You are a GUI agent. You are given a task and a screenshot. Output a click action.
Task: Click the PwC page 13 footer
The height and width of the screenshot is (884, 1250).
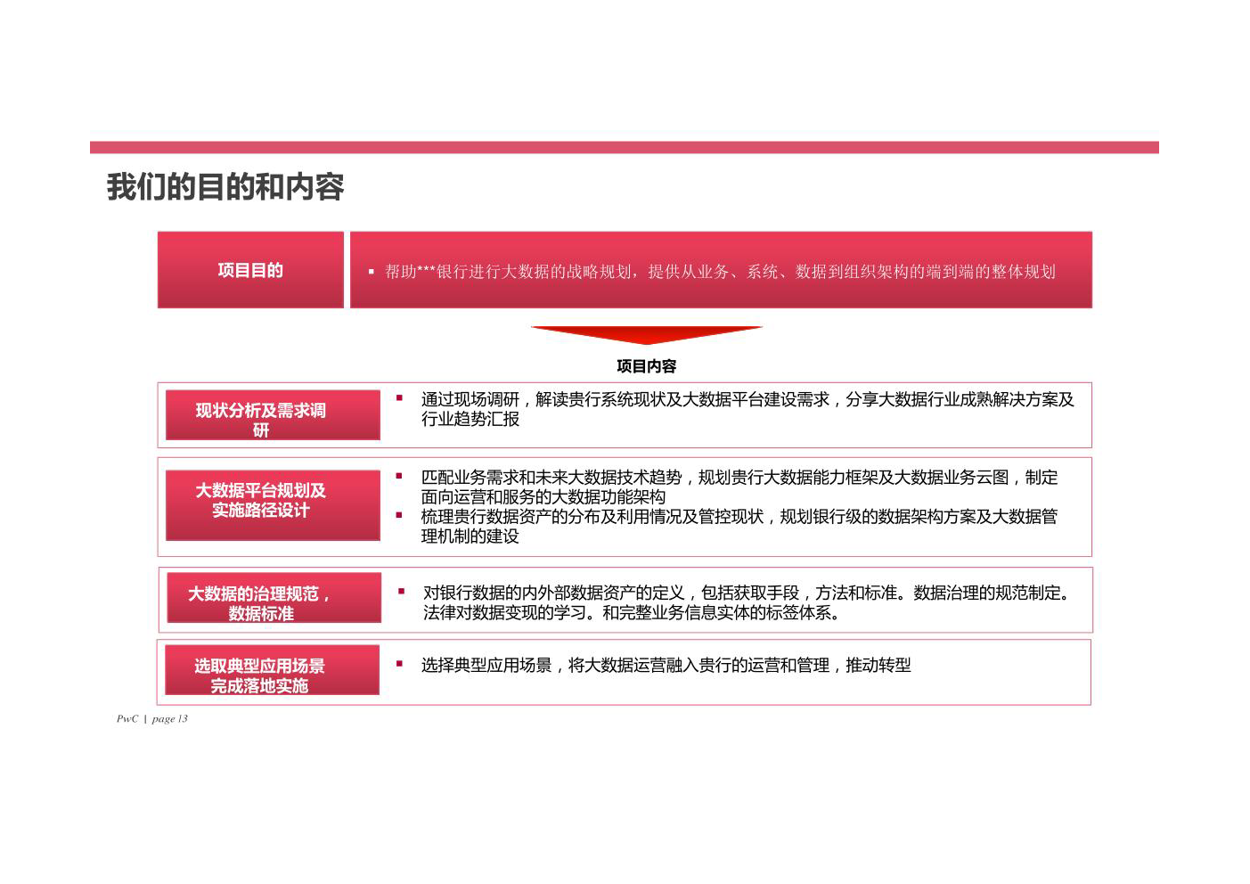click(152, 718)
